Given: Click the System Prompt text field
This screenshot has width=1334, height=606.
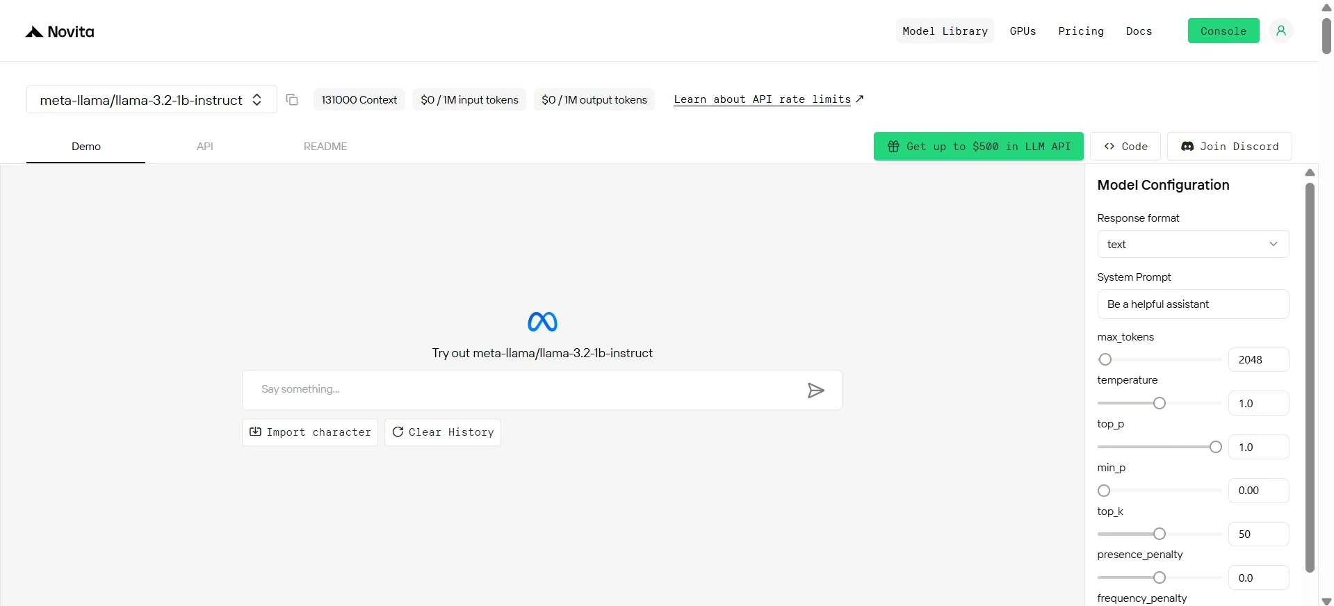Looking at the screenshot, I should pyautogui.click(x=1193, y=304).
